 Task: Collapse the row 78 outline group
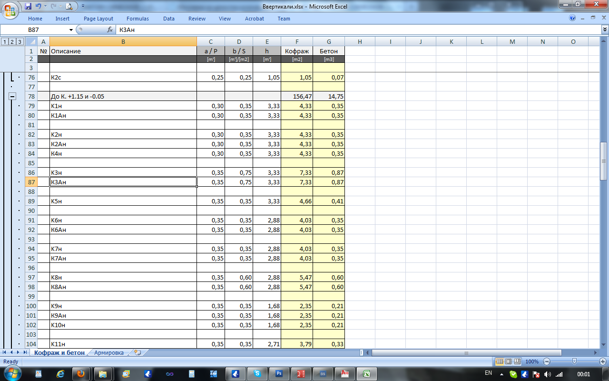click(12, 96)
